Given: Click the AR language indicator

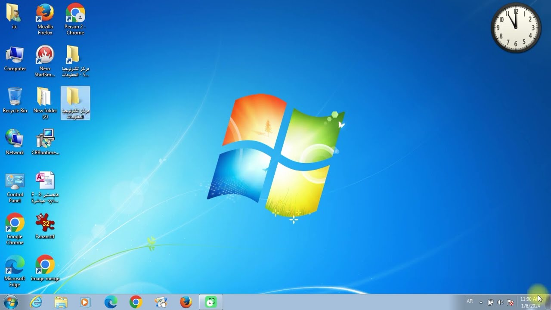Looking at the screenshot, I should pyautogui.click(x=470, y=301).
